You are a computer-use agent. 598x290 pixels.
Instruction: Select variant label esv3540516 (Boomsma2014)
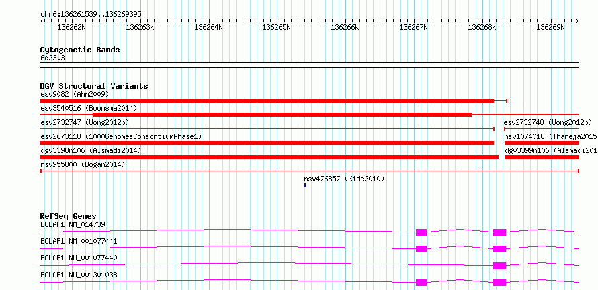89,108
